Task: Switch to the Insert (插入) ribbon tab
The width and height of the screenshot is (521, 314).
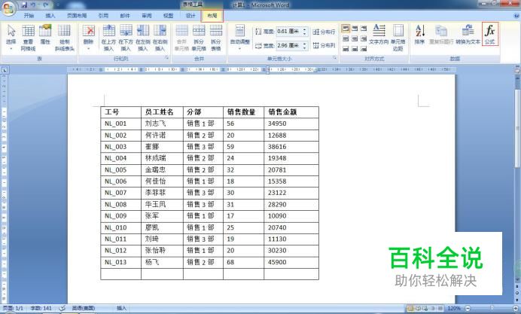Action: [50, 16]
